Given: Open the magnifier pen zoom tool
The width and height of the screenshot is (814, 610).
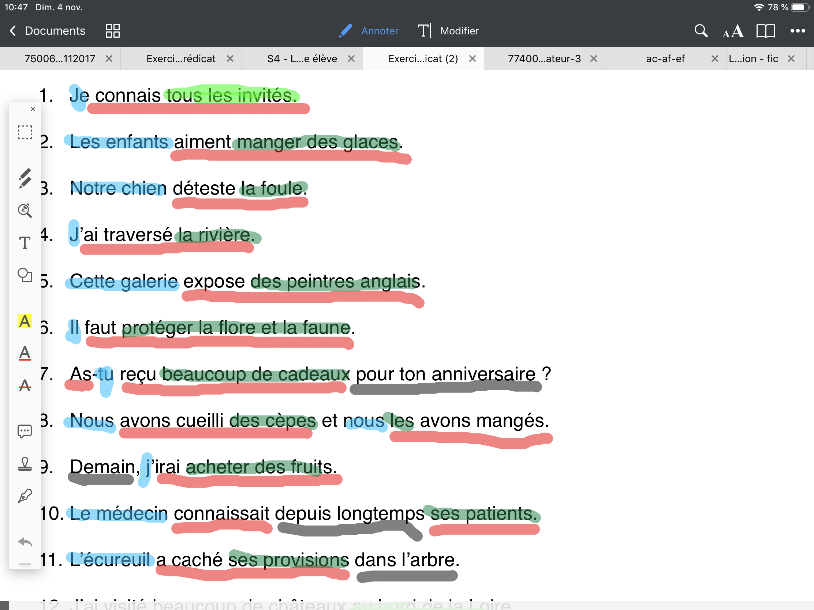Looking at the screenshot, I should [25, 210].
